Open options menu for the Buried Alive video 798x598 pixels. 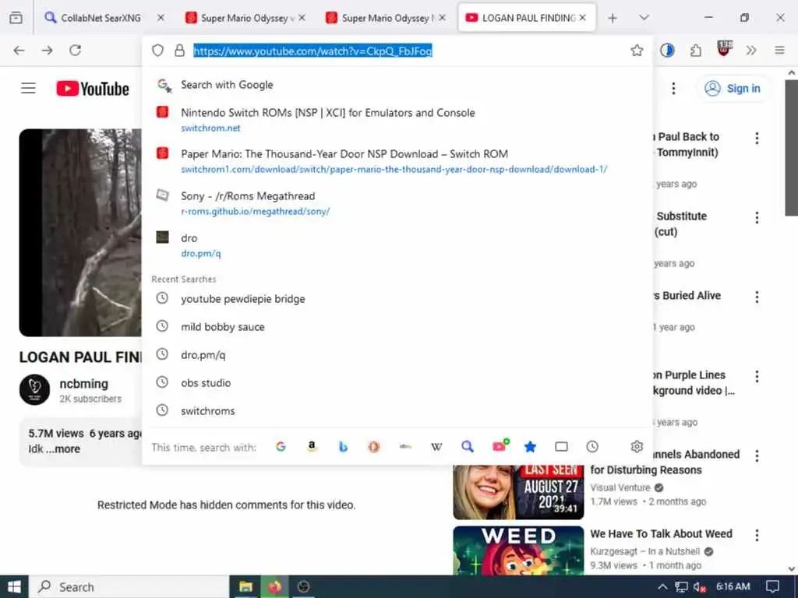(757, 297)
